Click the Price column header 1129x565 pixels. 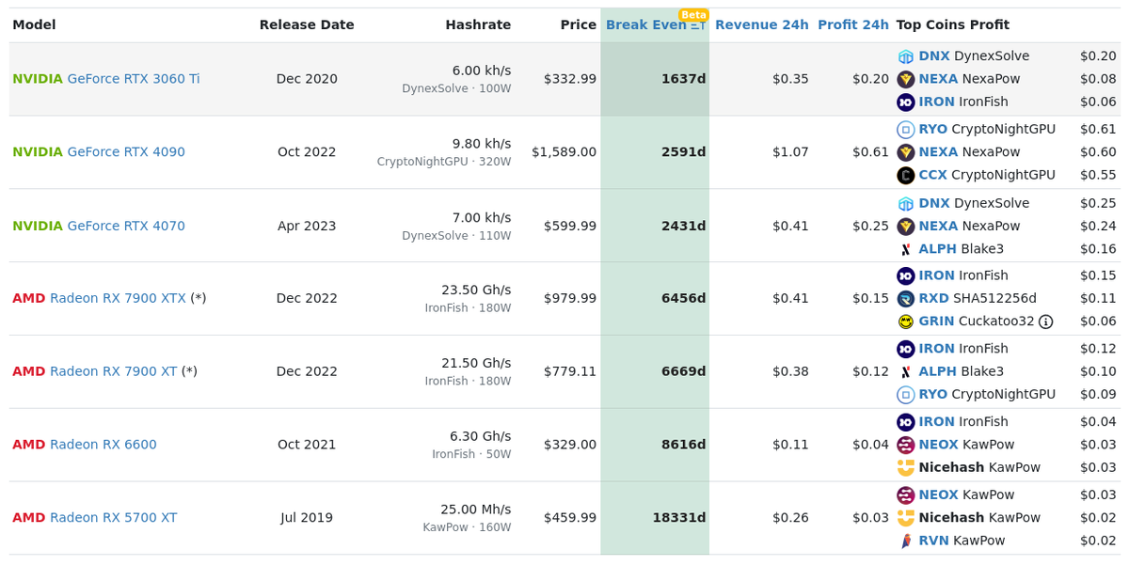click(578, 25)
